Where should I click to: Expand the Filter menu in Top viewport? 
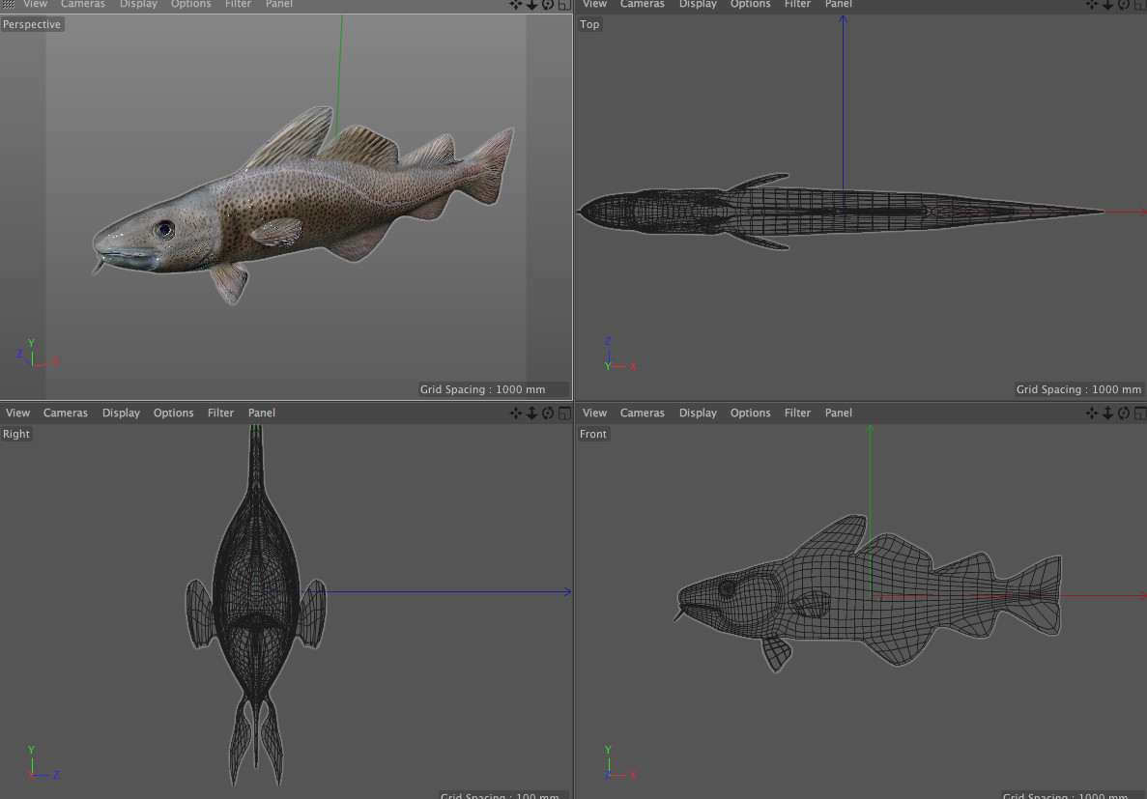click(797, 5)
